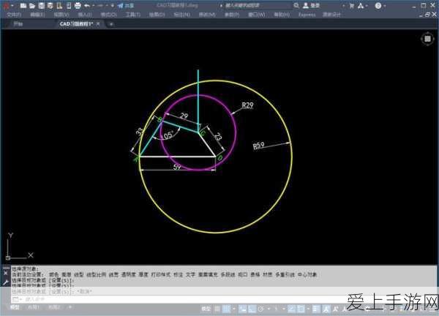Expand the Redo history dropdown arrow

(x=107, y=6)
